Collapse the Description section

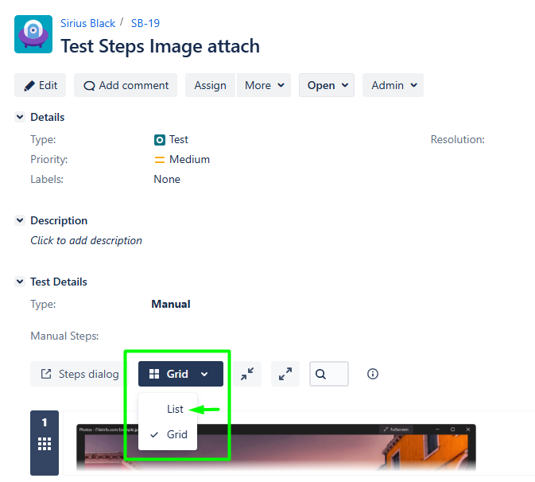coord(21,220)
